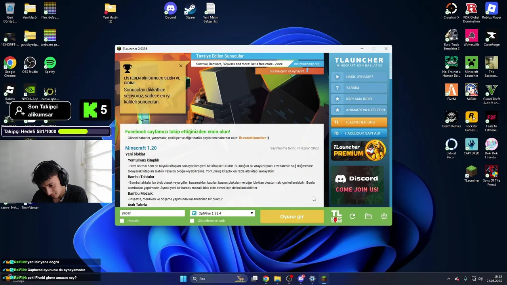Open the volume control in system tray
Image resolution: width=507 pixels, height=285 pixels.
[480, 279]
